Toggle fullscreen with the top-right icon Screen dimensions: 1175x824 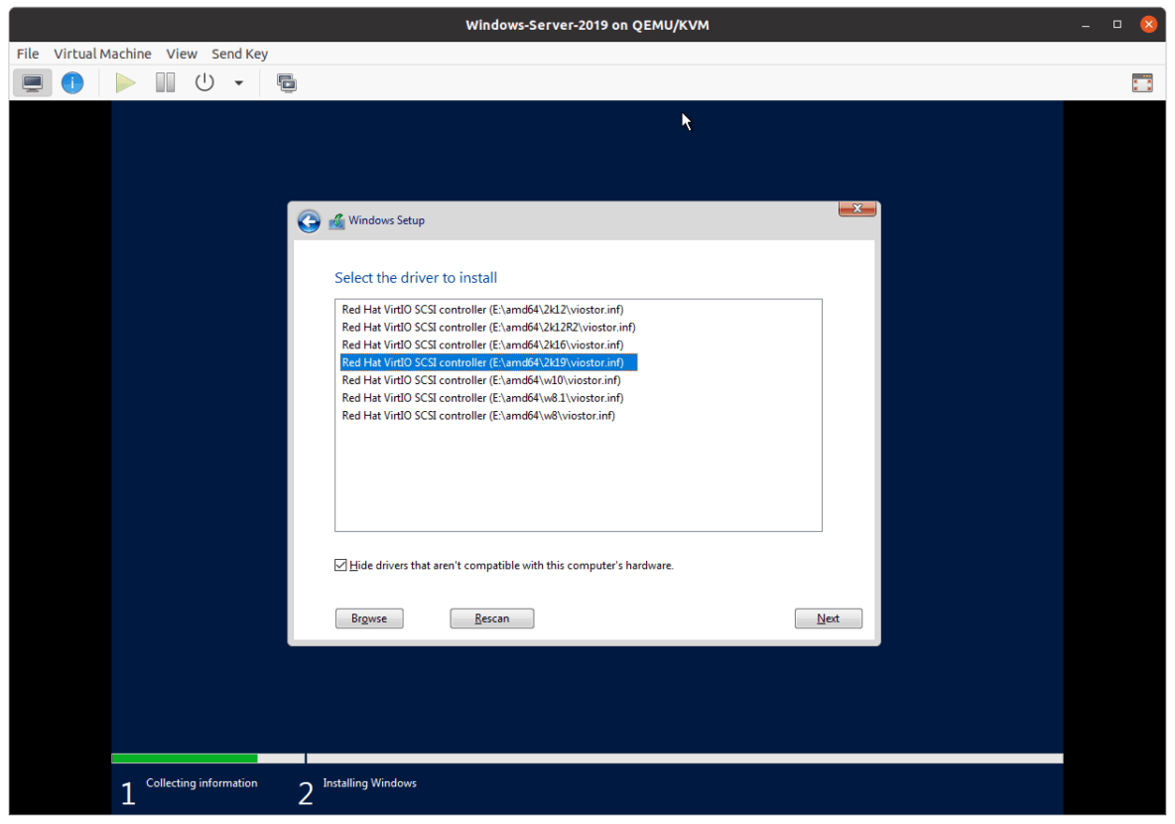click(1141, 82)
